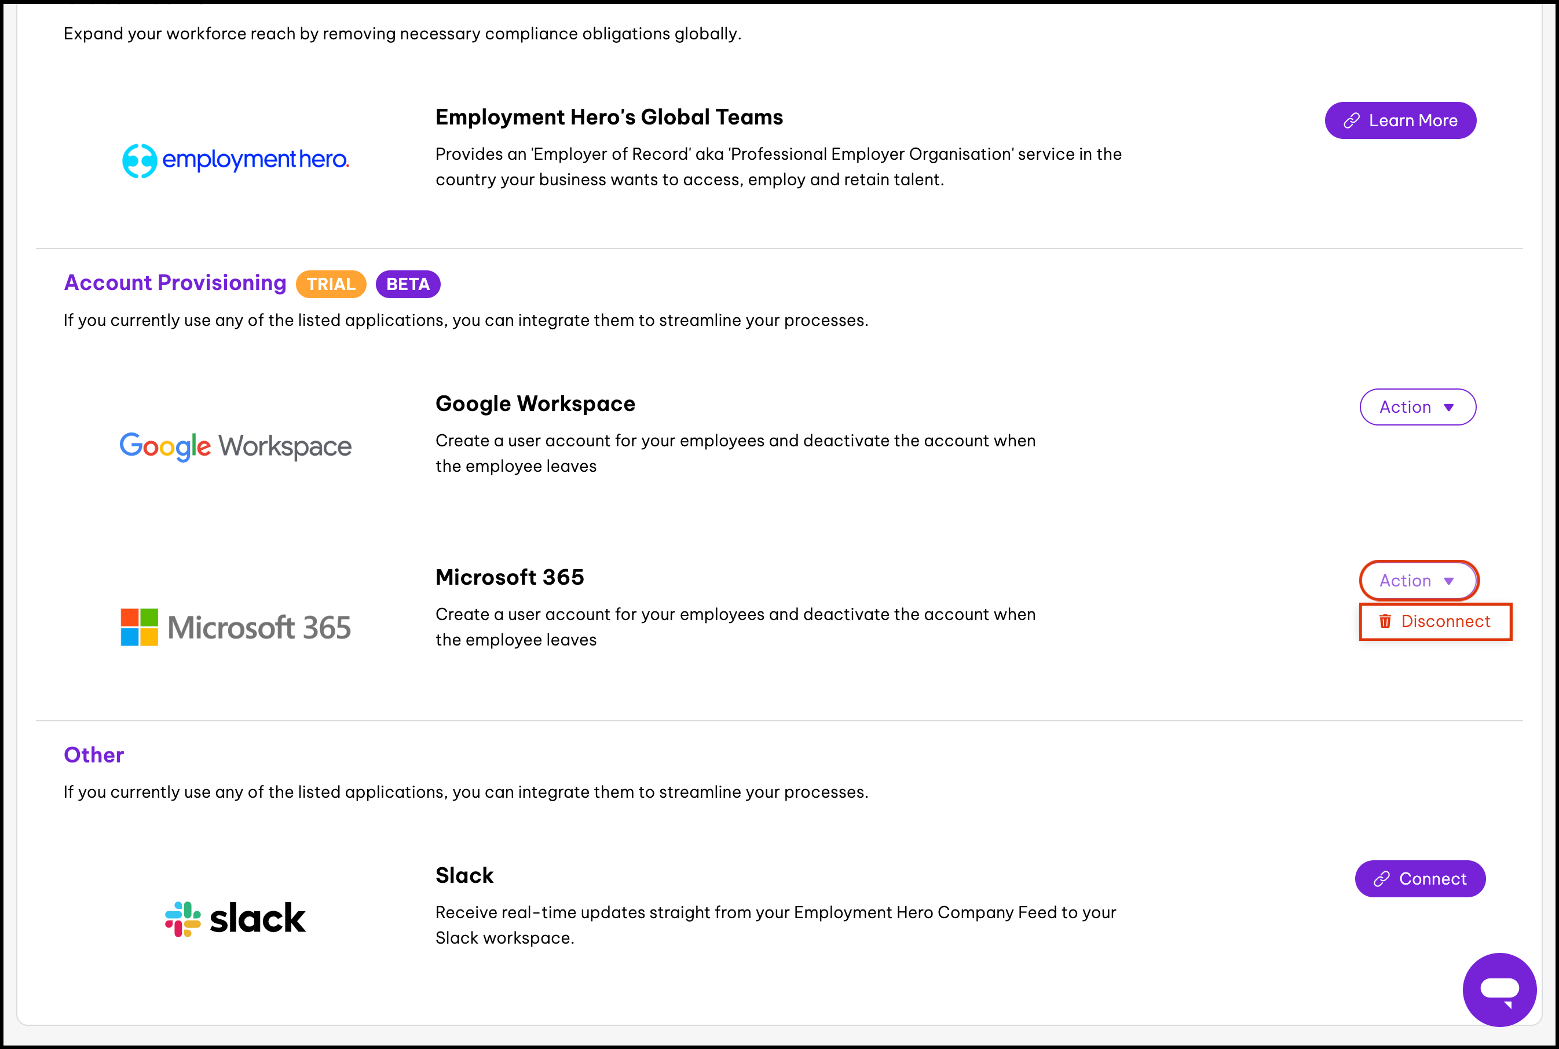
Task: Click the Employment Hero logo
Action: click(235, 160)
